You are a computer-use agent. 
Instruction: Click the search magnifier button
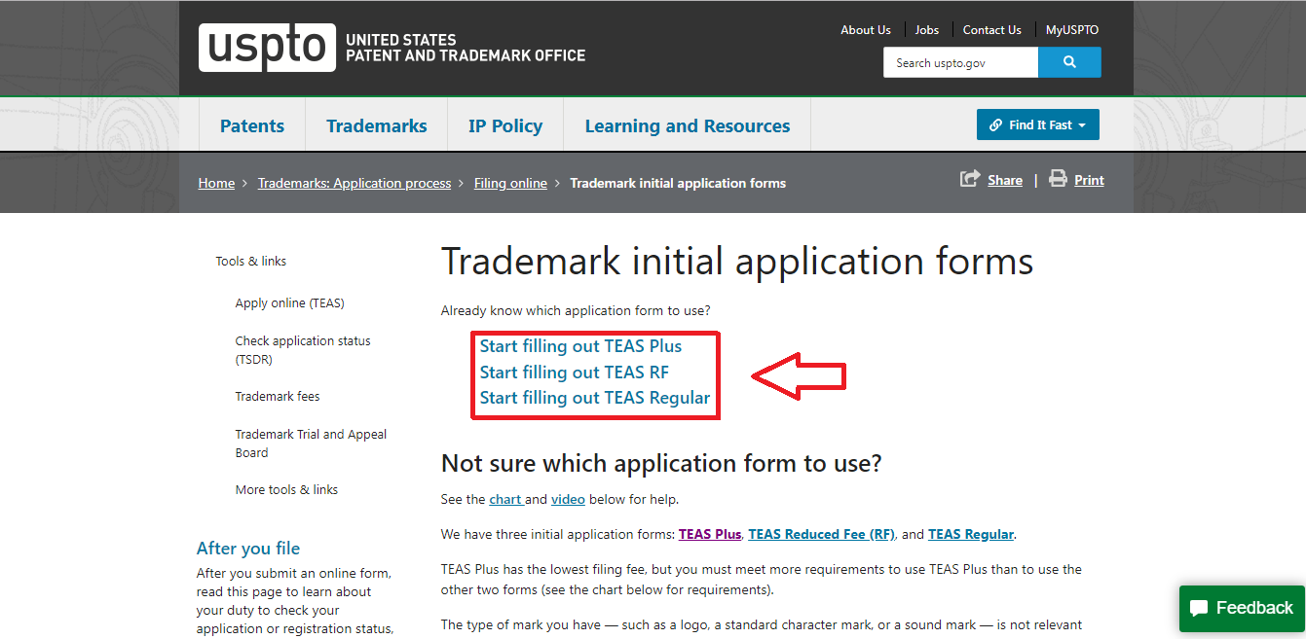1069,62
